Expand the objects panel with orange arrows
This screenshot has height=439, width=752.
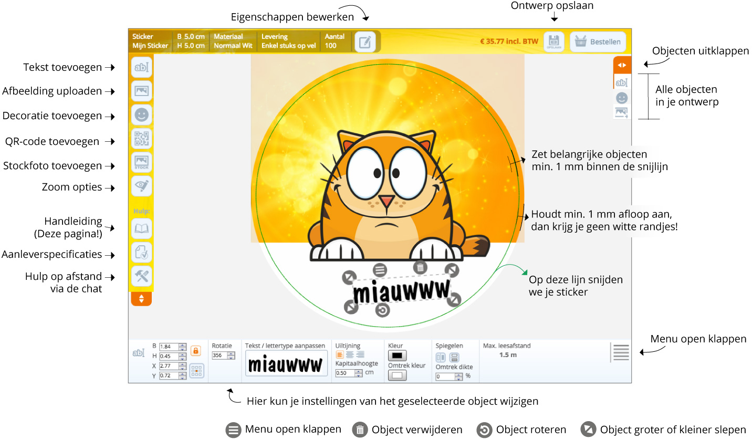point(622,65)
